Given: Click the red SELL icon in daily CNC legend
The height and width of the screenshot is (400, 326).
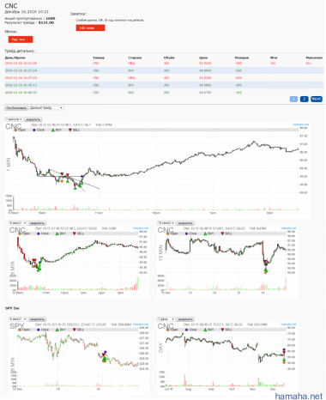Looking at the screenshot, I should tap(222, 330).
